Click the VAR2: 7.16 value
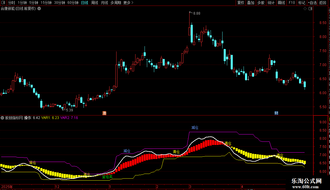This screenshot has height=190, width=330. point(69,118)
